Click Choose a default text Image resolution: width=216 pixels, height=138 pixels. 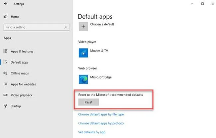point(102,24)
